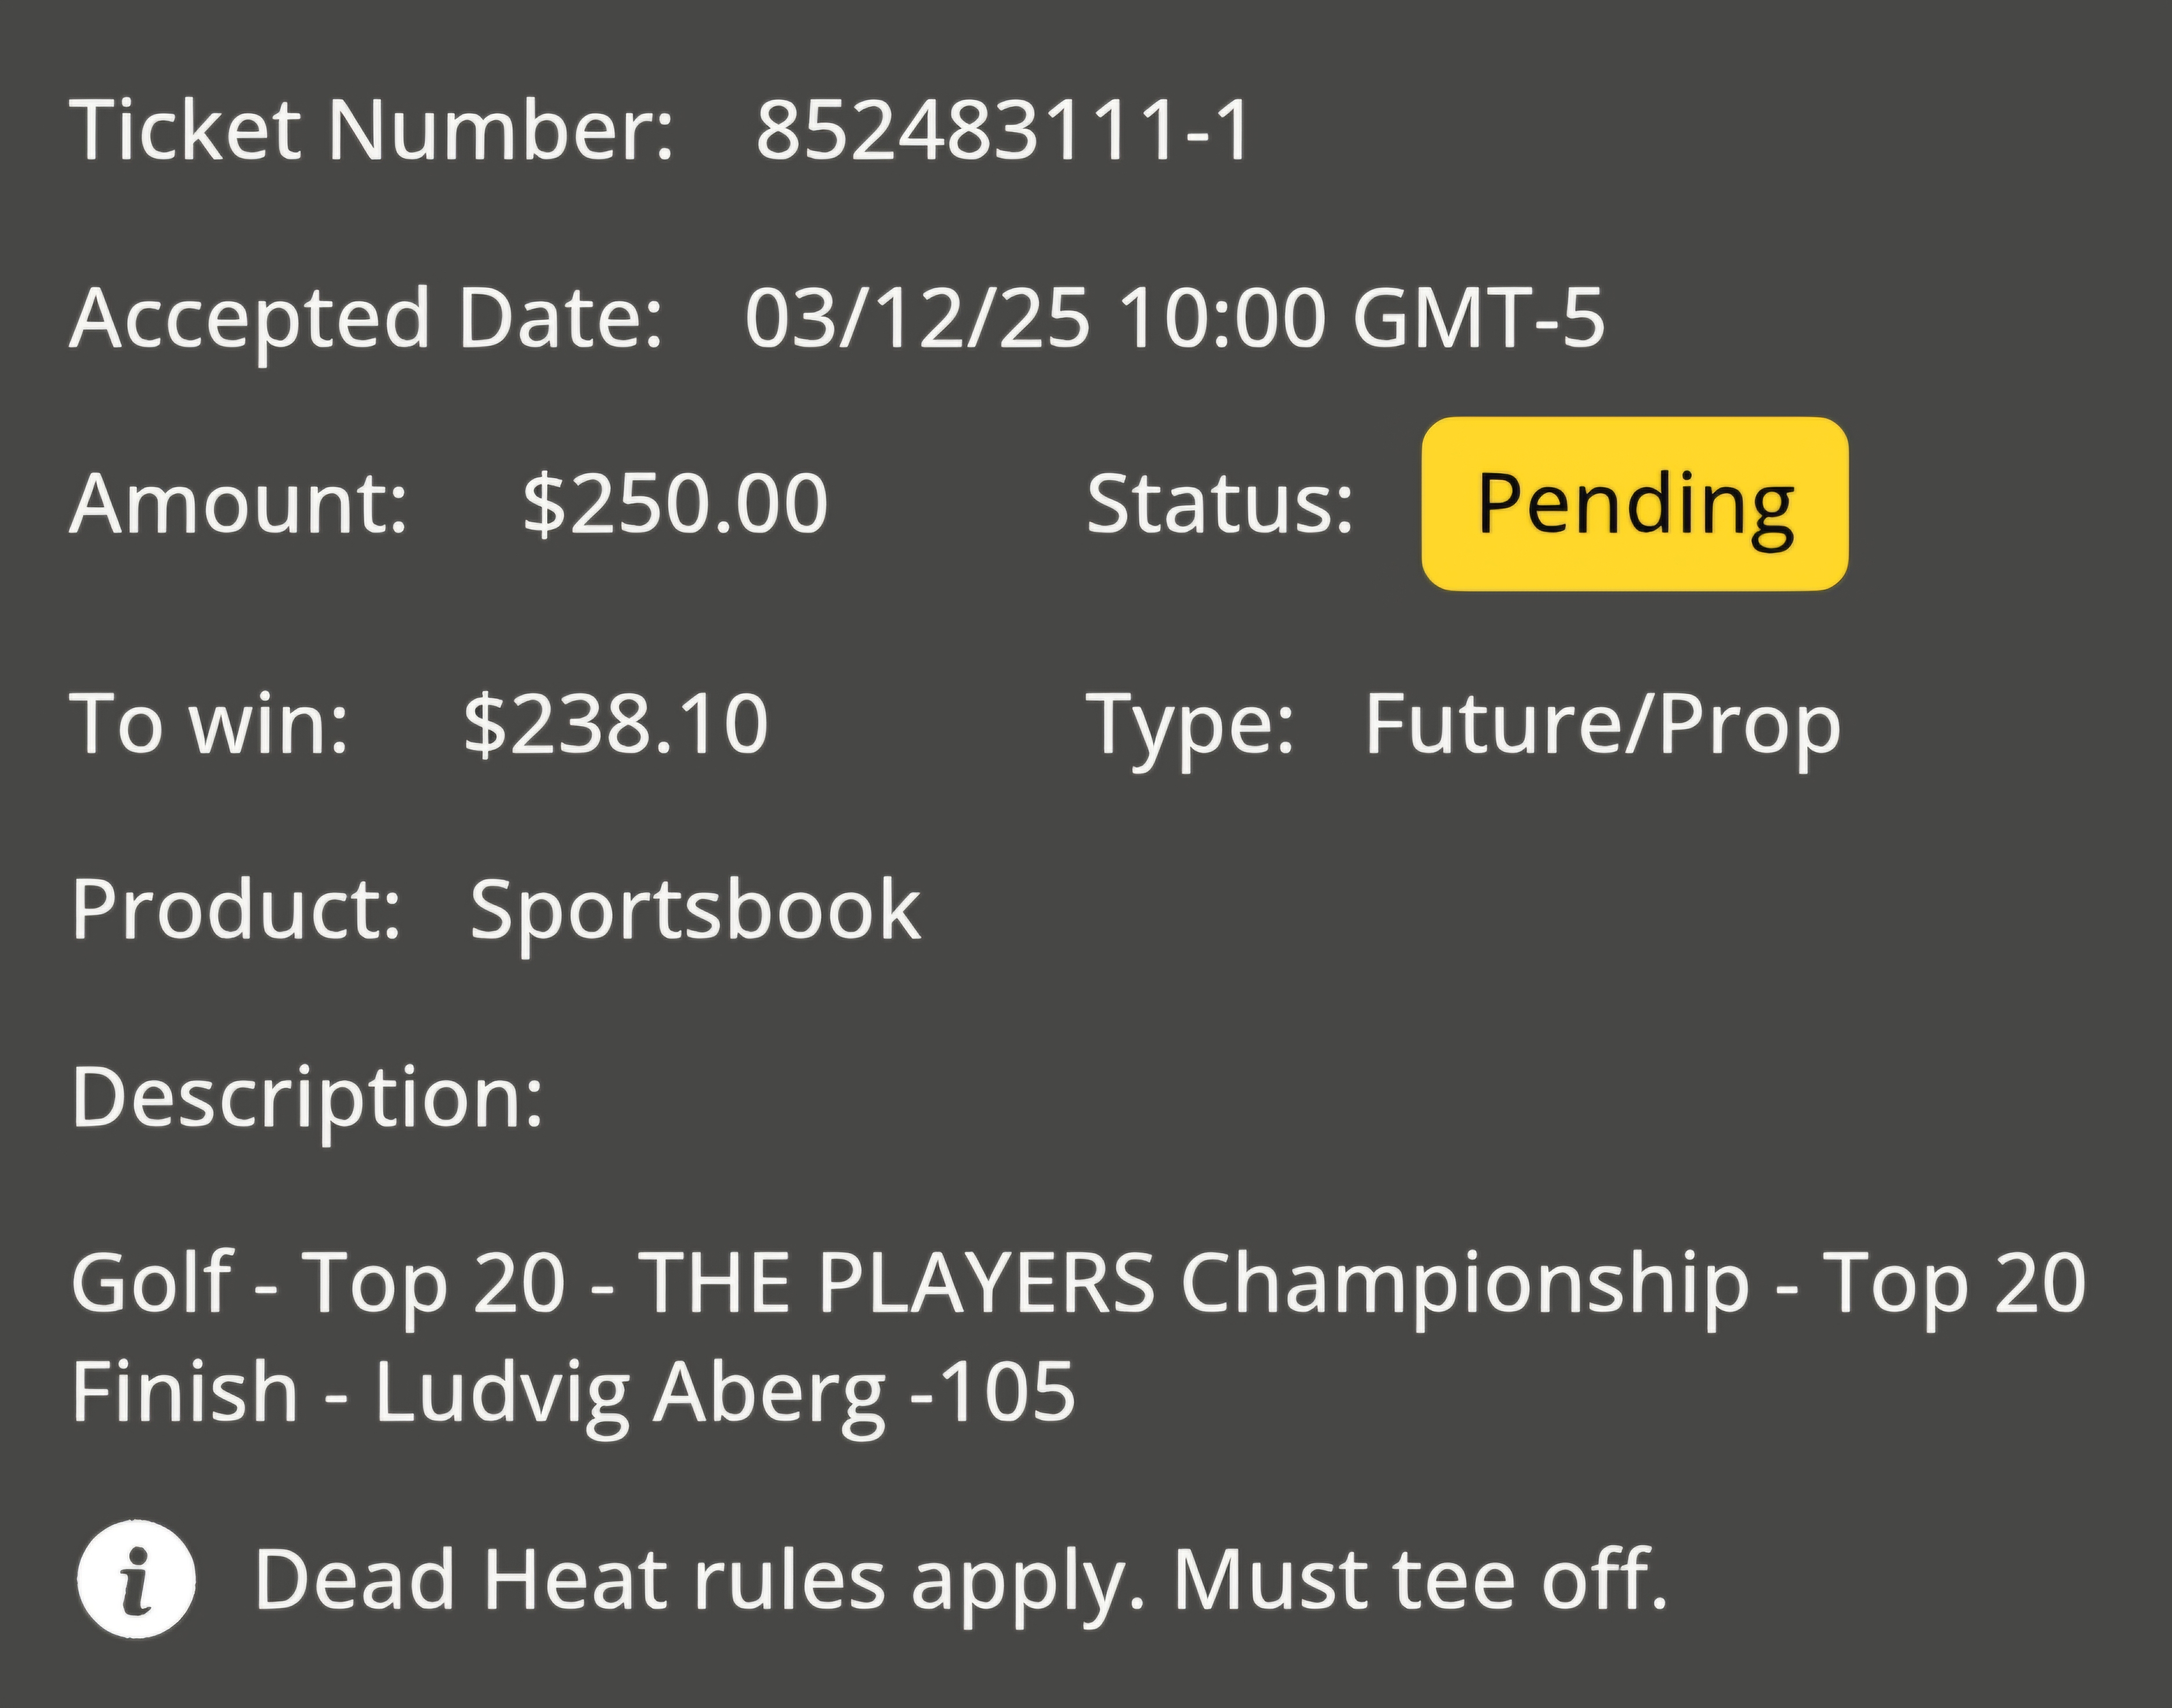The height and width of the screenshot is (1708, 2172).
Task: Click the Dead Heat rules apply notice
Action: 961,1582
